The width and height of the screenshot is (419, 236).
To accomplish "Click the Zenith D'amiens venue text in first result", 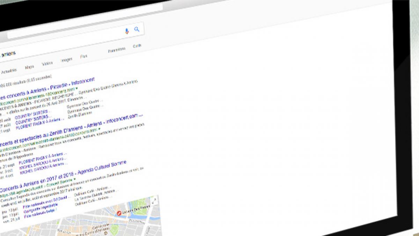I will (80, 115).
